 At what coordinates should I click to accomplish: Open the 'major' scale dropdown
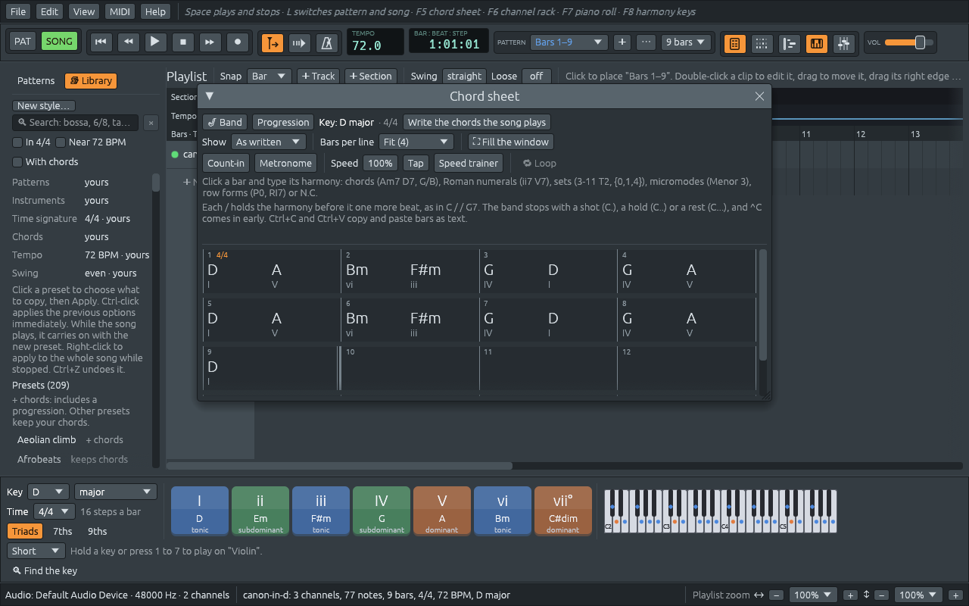116,492
